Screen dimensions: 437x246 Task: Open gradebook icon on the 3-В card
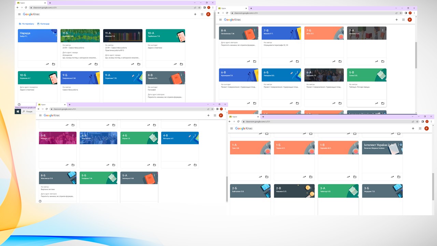click(67, 165)
